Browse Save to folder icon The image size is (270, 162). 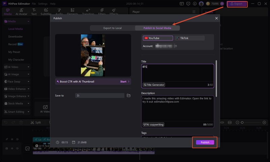pos(129,96)
